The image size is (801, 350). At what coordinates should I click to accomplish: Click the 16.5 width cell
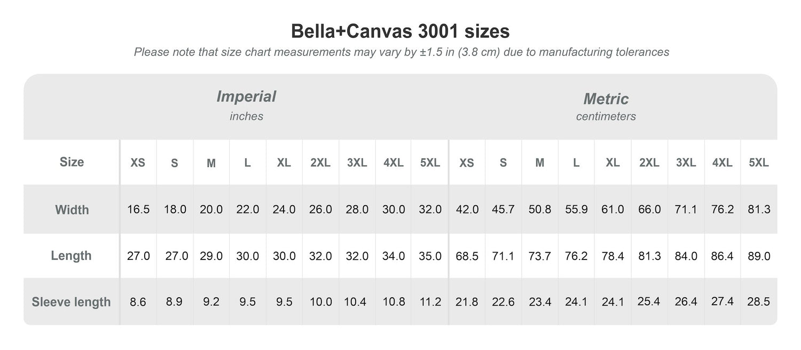(138, 210)
